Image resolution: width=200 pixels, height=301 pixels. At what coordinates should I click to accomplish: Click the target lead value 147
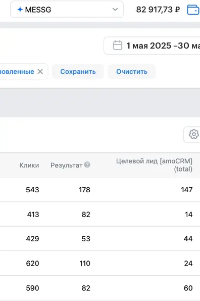point(187,190)
